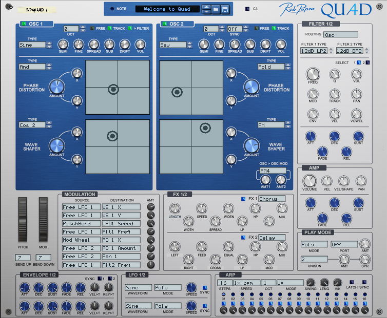
Task: Toggle OSC 1 TRACK keyboard tracking
Action: click(x=109, y=29)
